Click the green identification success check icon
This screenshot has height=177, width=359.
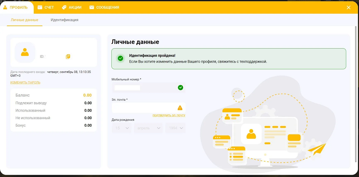[120, 58]
